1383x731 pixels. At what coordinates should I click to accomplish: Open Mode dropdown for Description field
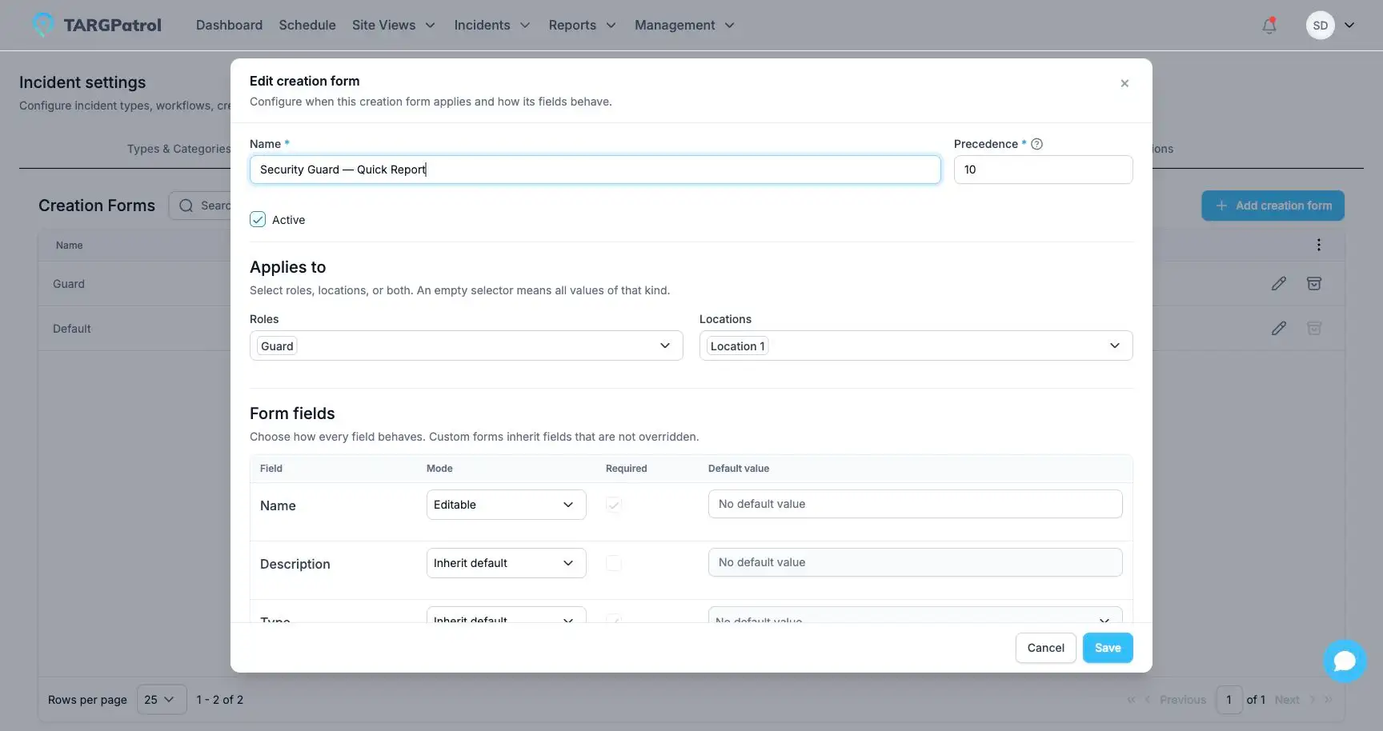coord(506,563)
